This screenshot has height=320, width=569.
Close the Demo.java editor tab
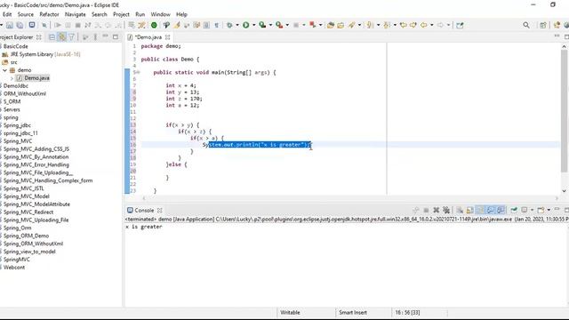(x=168, y=37)
